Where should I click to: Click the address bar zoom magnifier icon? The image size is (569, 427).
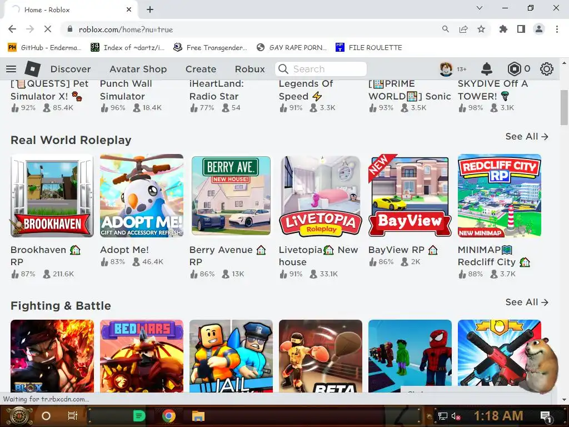pos(445,29)
